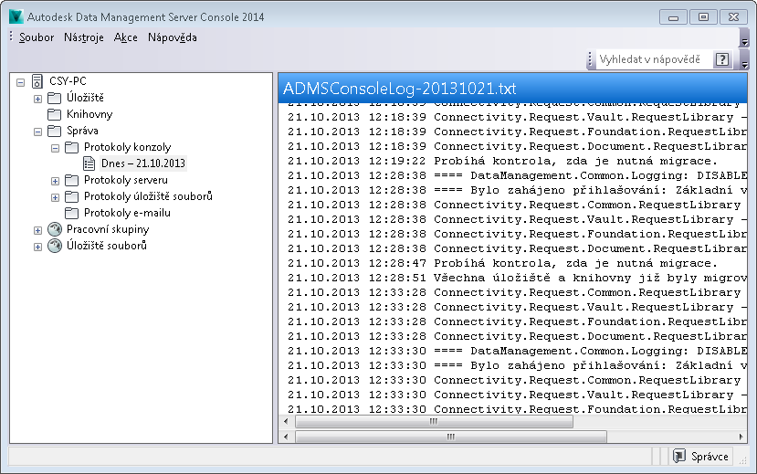Click the Vyhledat v nápovědě search field
The image size is (757, 474).
click(x=654, y=59)
